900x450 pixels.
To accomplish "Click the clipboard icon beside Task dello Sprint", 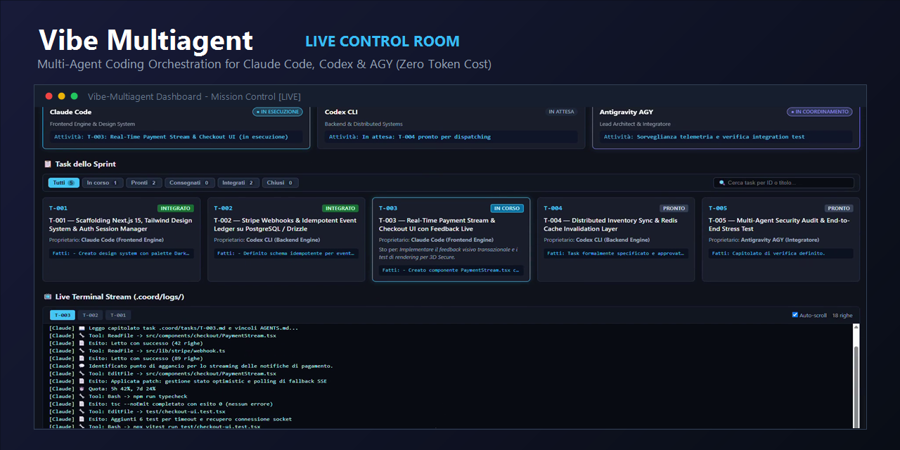I will coord(48,164).
